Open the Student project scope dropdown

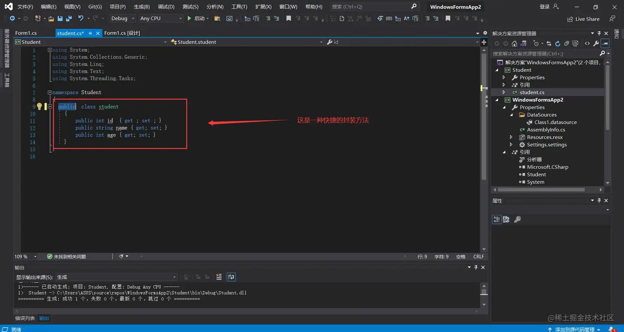pos(90,42)
